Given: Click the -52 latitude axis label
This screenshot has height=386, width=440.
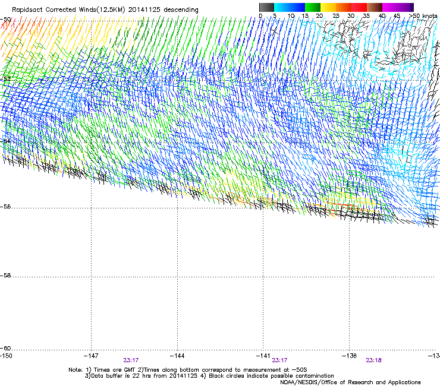Looking at the screenshot, I should click(5, 79).
